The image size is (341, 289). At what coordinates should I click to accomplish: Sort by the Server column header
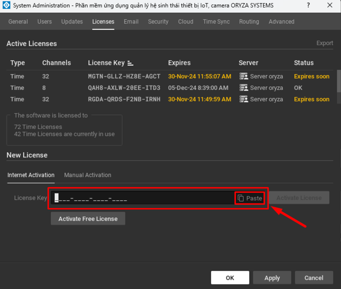pyautogui.click(x=249, y=63)
